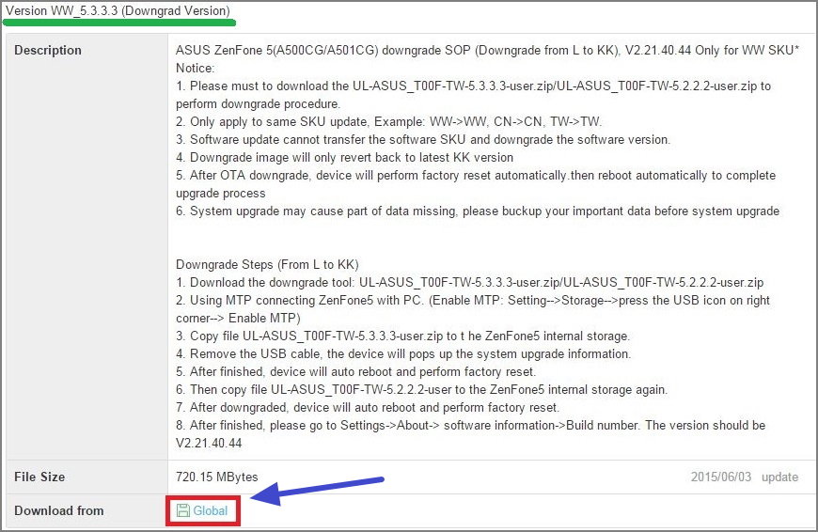818x532 pixels.
Task: Select the Description row label
Action: pos(48,50)
